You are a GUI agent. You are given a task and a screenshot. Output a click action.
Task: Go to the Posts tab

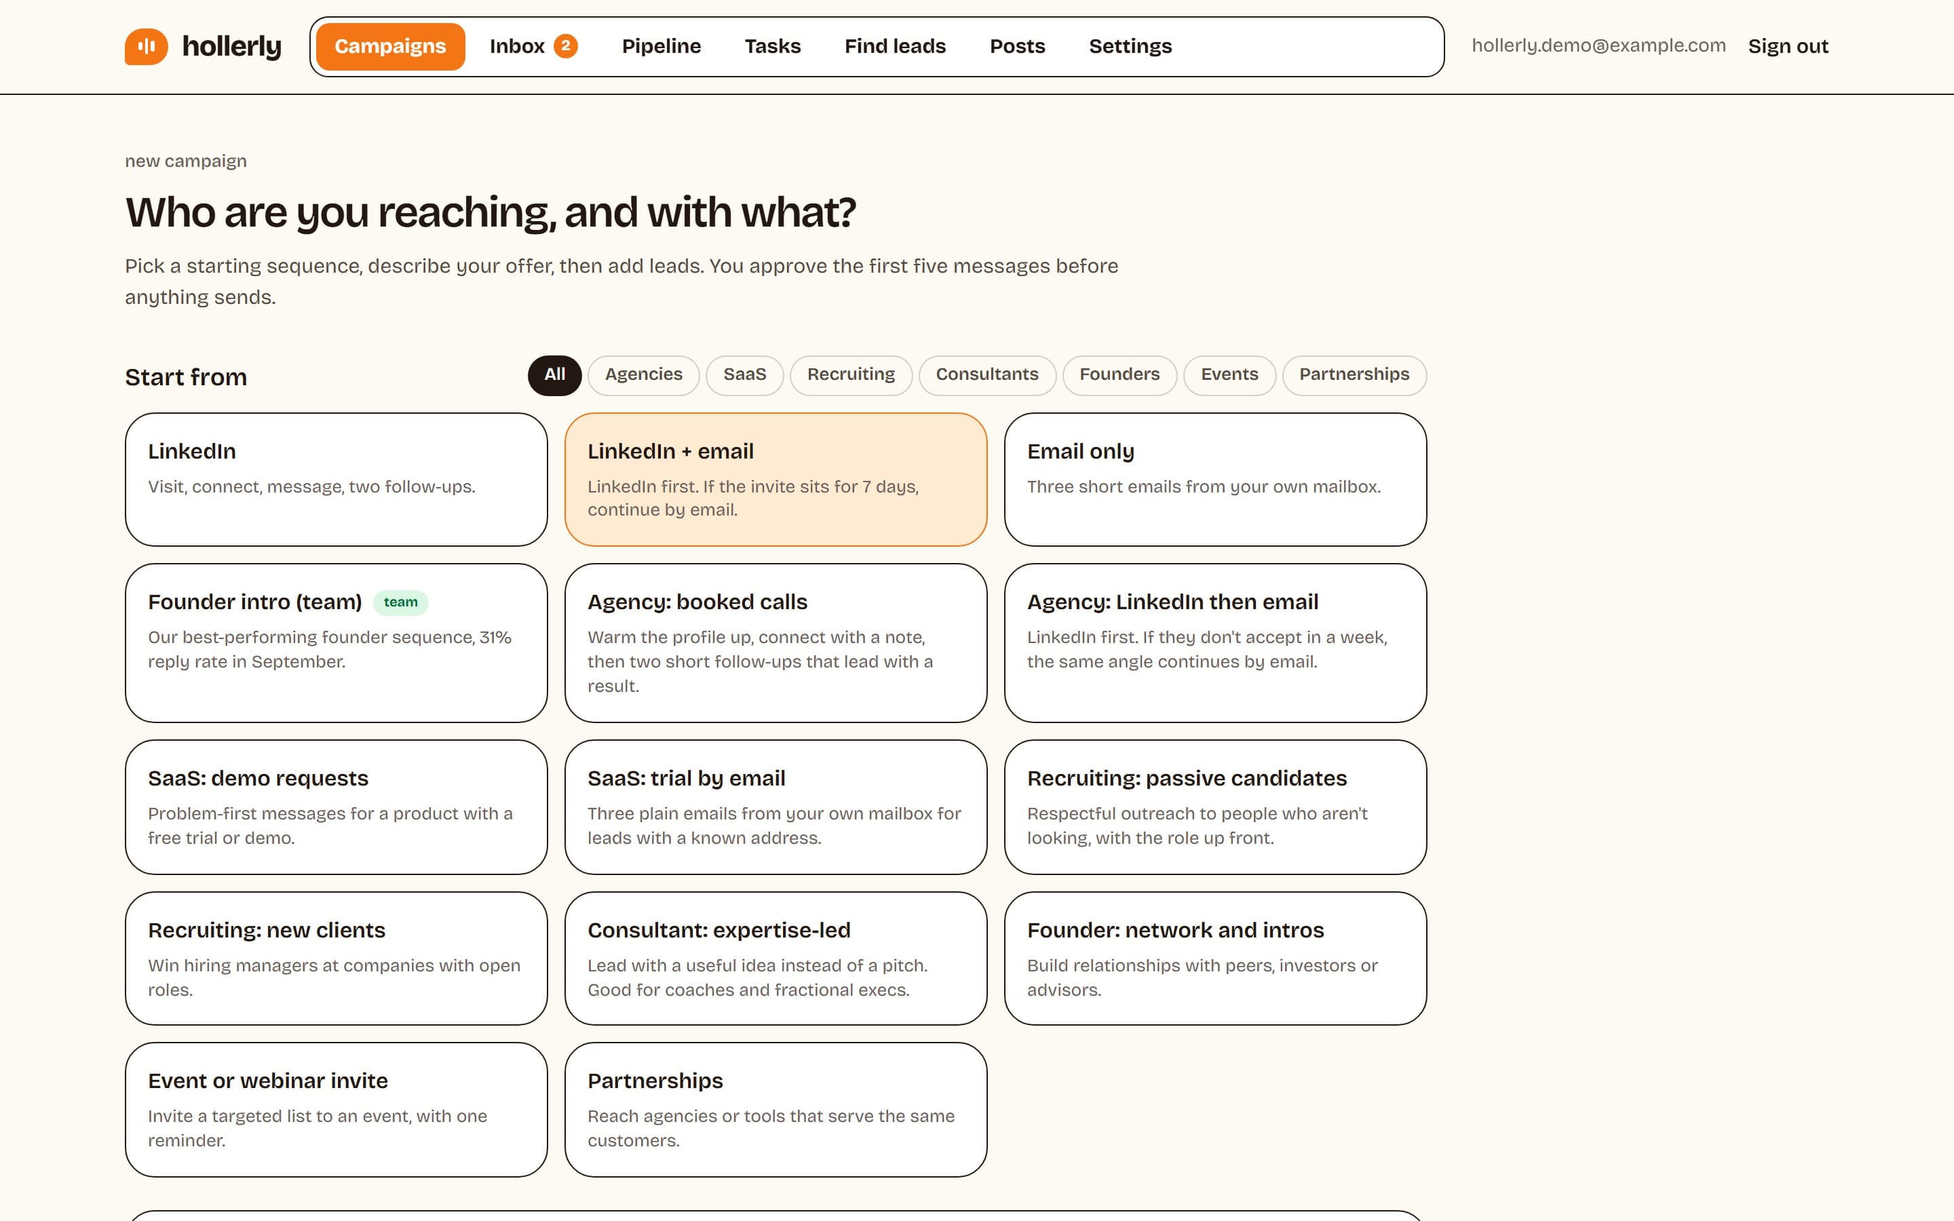pos(1018,46)
